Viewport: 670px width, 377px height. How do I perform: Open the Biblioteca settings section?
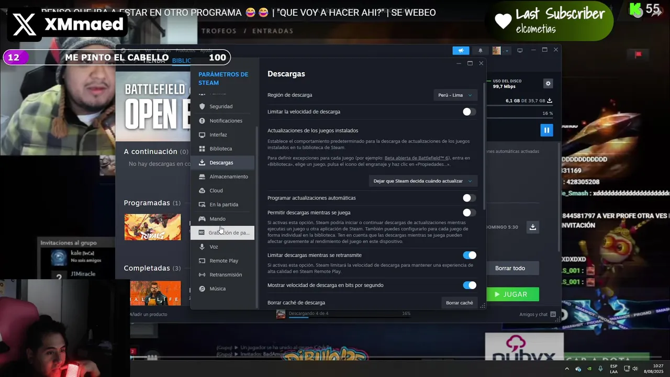coord(222,149)
